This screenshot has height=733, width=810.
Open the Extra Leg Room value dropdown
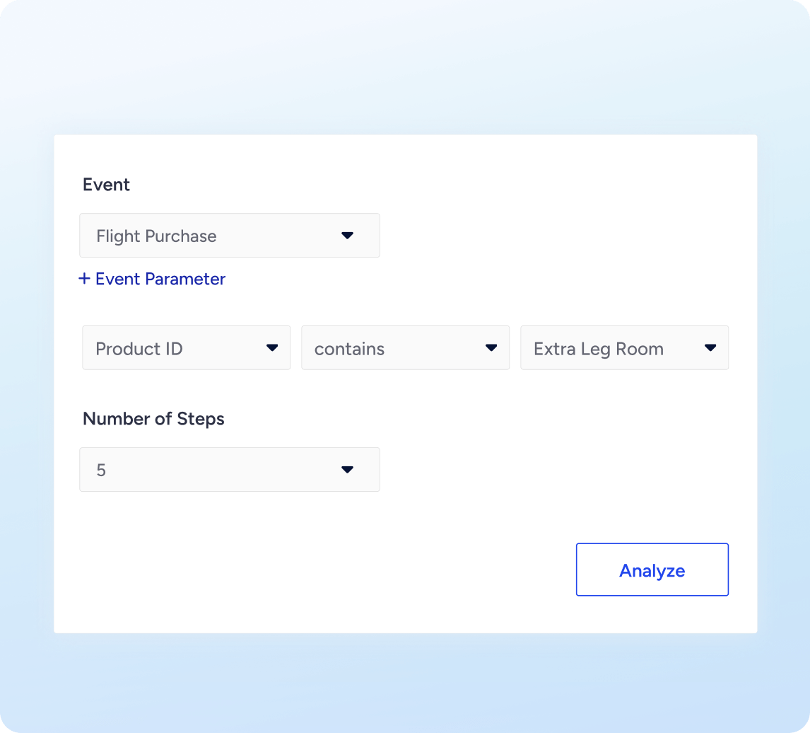pos(624,348)
